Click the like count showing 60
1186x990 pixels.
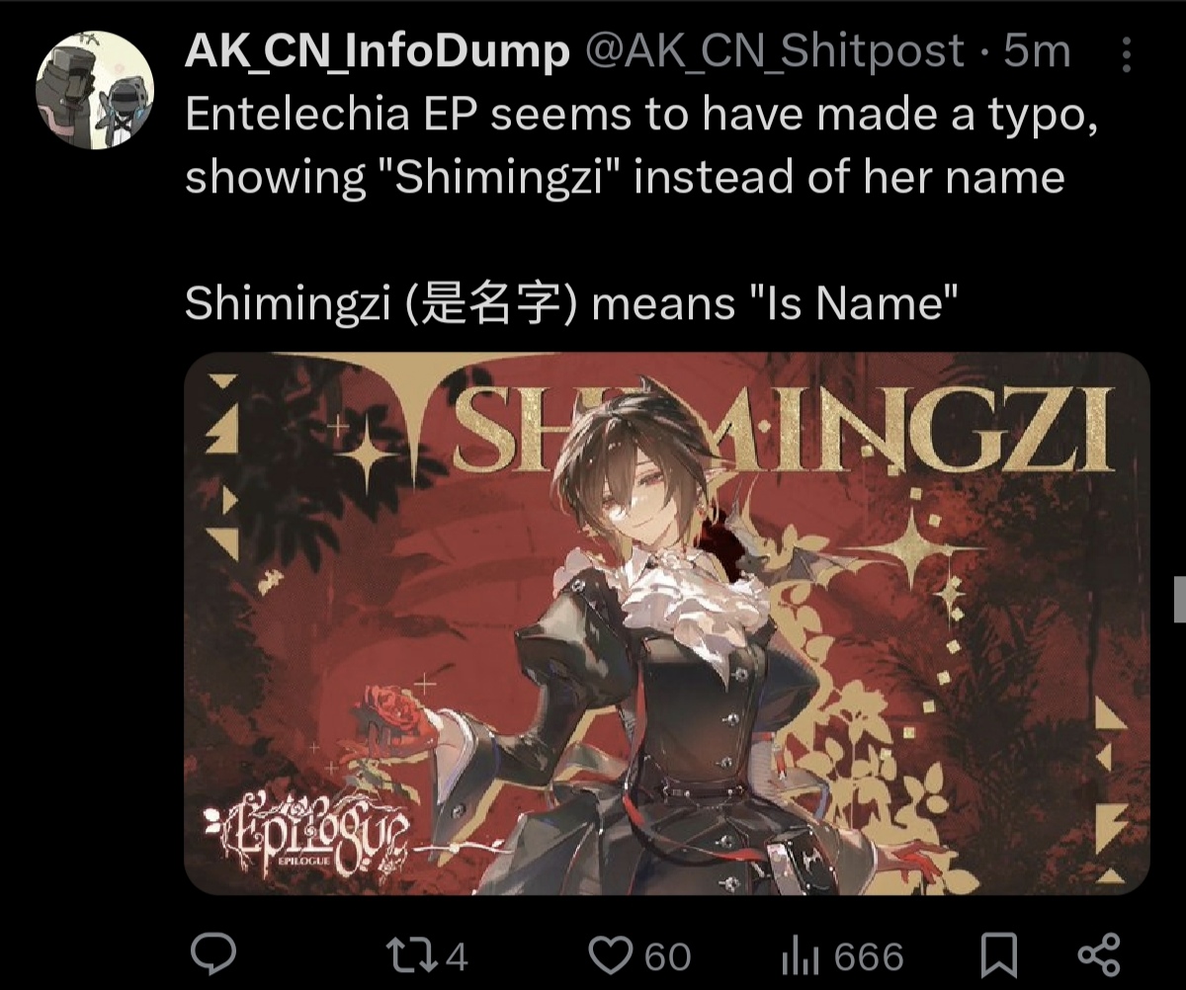point(668,956)
